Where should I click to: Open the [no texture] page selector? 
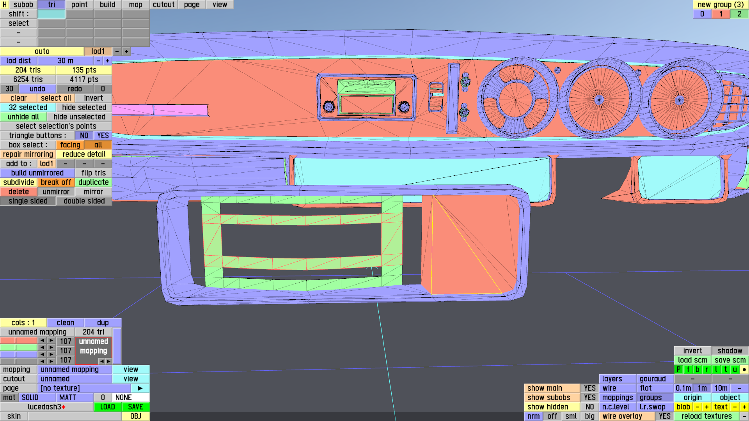[84, 388]
